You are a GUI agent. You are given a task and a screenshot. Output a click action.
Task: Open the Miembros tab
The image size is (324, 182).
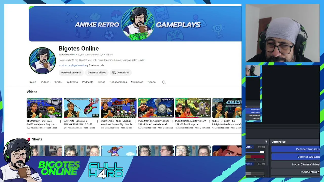tap(137, 82)
